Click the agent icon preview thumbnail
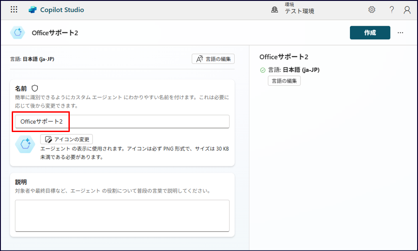The image size is (418, 251). click(25, 144)
